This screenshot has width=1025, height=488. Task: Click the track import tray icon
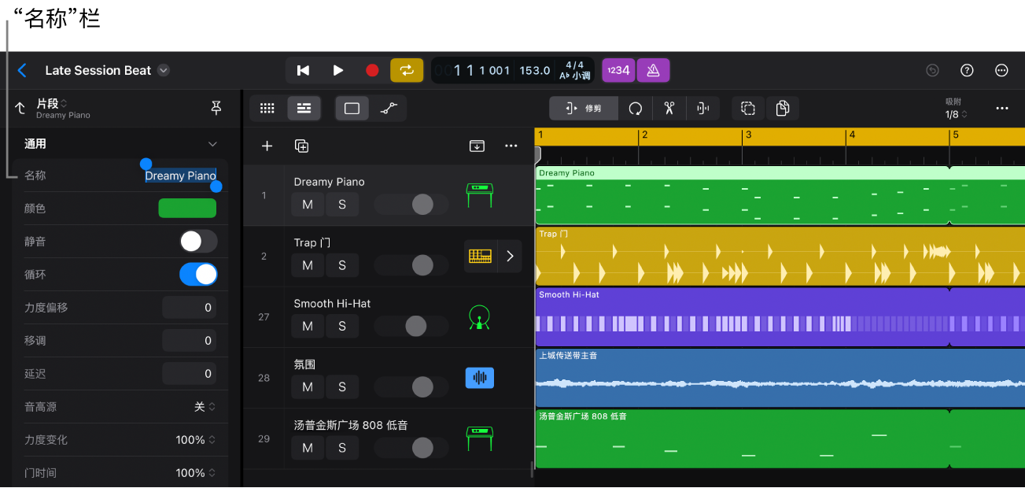[477, 146]
